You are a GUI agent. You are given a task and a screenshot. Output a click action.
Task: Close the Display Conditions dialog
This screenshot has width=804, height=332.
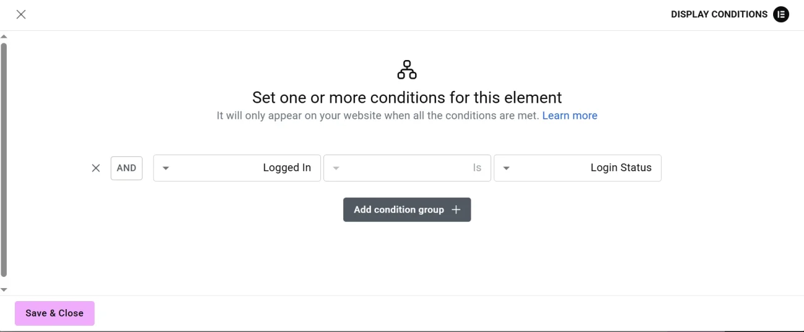click(x=21, y=14)
